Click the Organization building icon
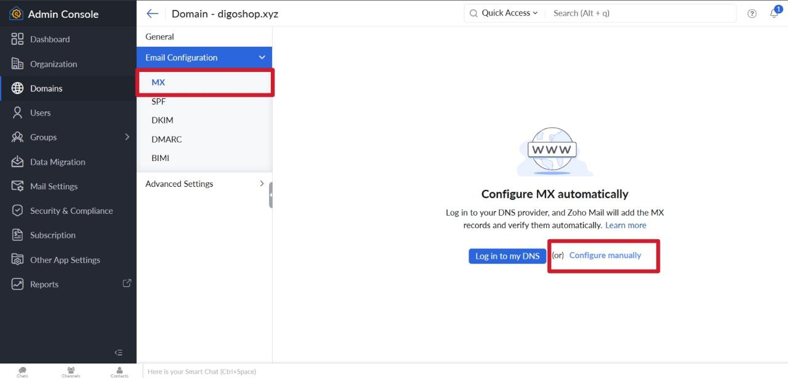 click(x=17, y=64)
